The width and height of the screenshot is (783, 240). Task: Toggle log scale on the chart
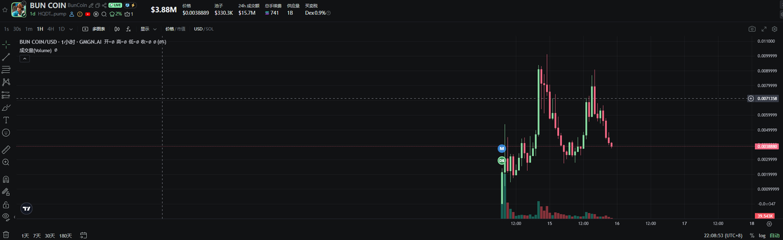[761, 235]
